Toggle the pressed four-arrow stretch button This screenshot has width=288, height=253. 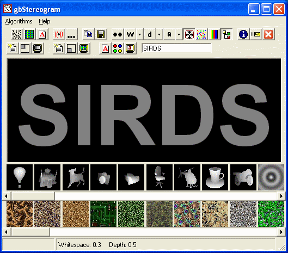click(189, 34)
